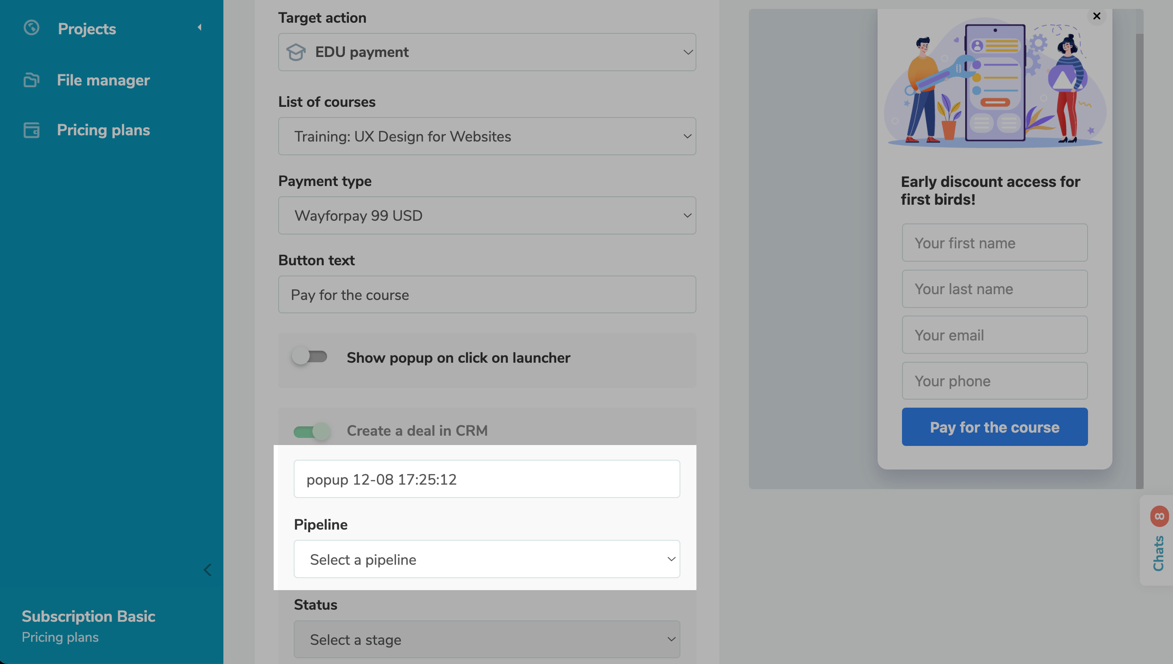The image size is (1173, 664).
Task: Click the Early discount access heading
Action: (x=990, y=190)
